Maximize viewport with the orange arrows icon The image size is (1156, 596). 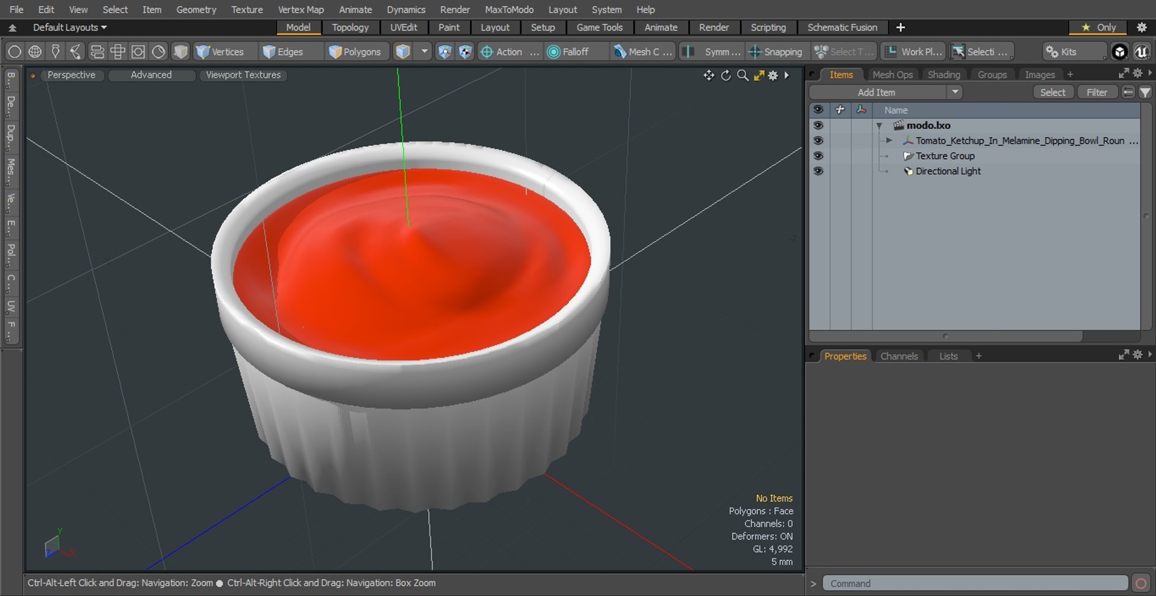tap(759, 75)
